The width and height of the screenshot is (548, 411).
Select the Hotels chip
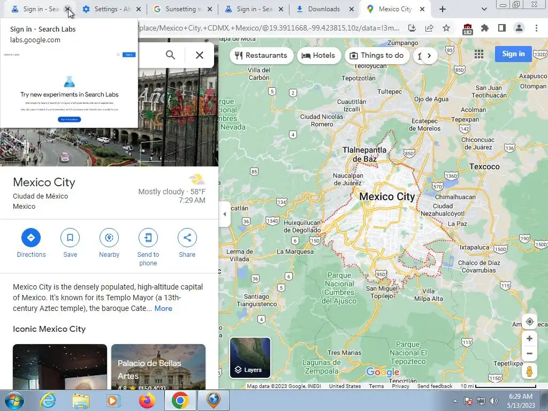[x=318, y=55]
